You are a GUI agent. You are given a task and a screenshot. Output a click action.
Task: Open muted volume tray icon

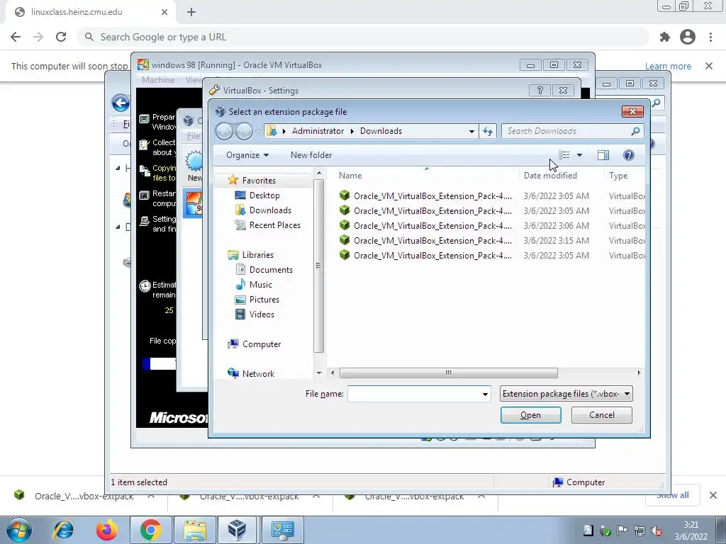pos(656,531)
